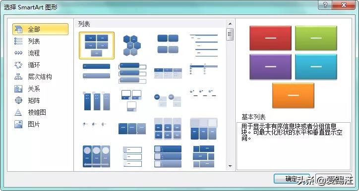Screen dimensions: 359x191
Task: Pick the two wide bars Vertical Bullet List
Action: [x=96, y=72]
